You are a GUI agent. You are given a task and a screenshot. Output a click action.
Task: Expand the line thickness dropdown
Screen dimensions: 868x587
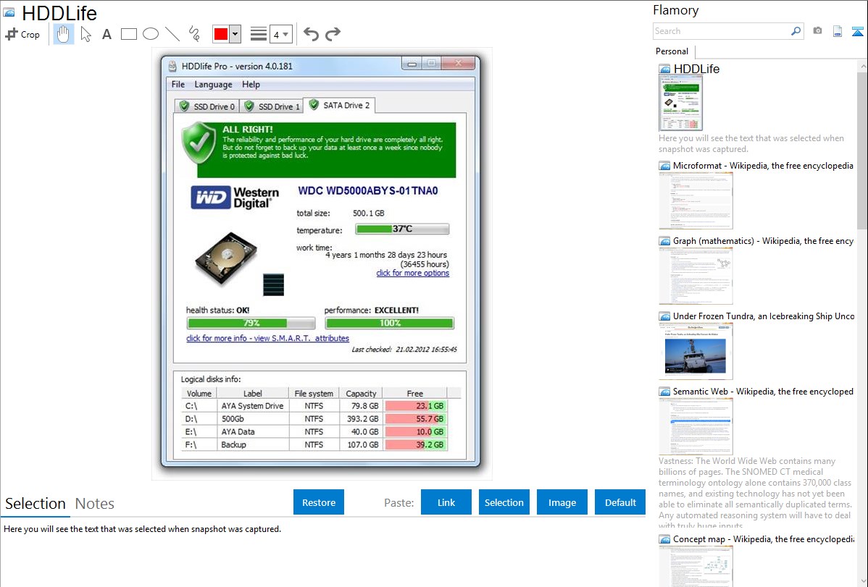(281, 34)
